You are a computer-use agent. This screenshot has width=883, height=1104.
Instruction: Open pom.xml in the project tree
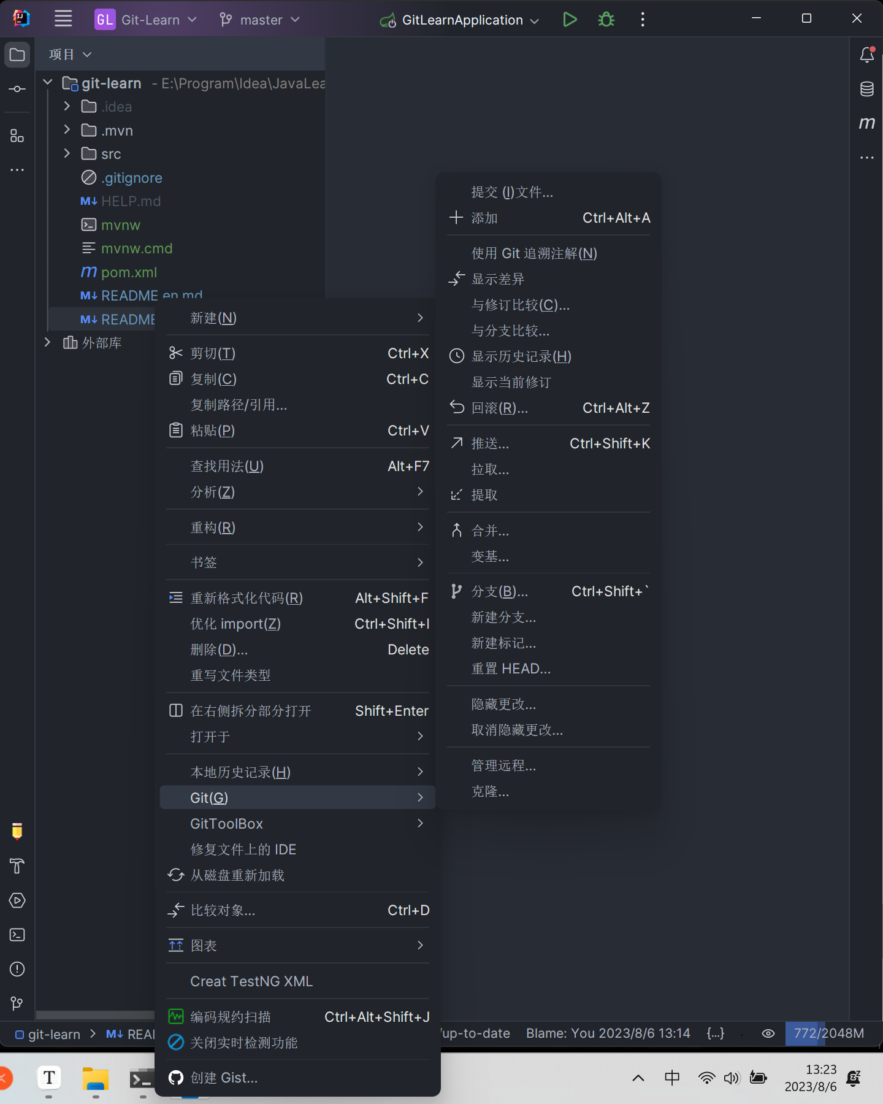129,272
